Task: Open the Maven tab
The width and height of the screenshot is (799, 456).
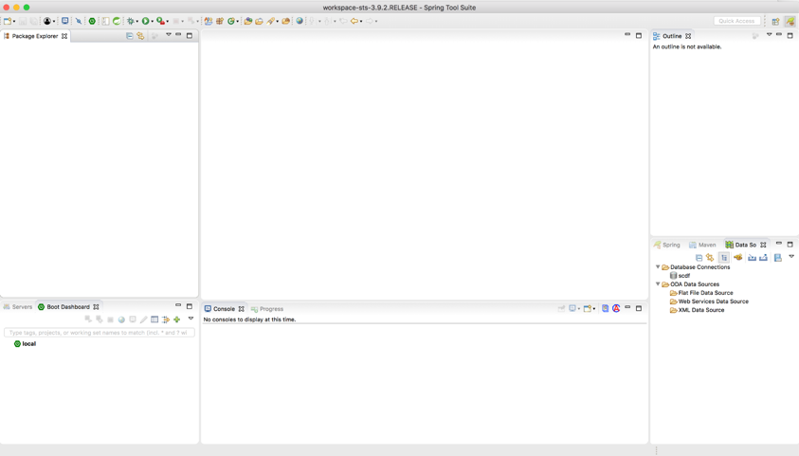Action: point(702,245)
